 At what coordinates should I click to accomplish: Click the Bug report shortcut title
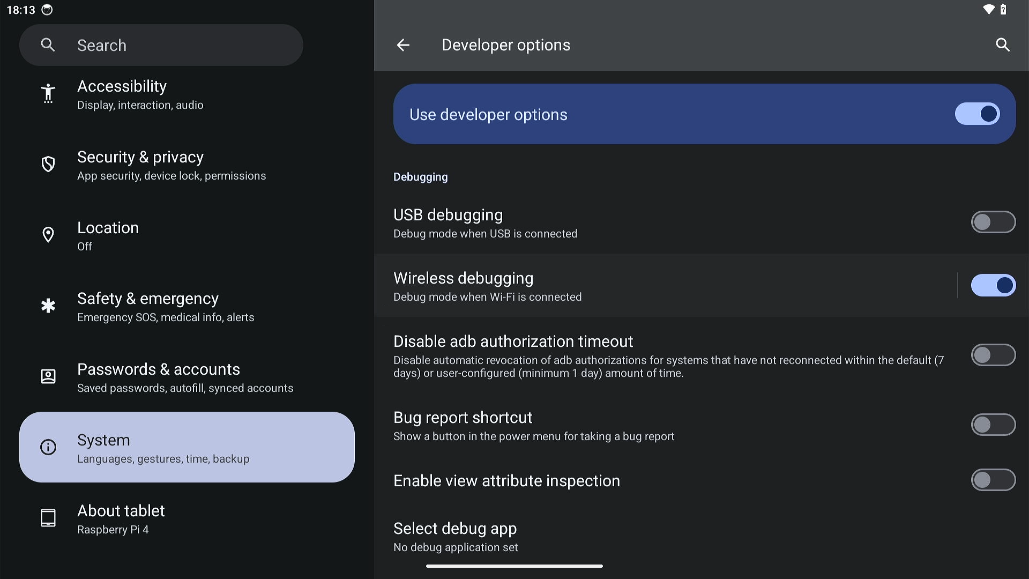point(463,418)
